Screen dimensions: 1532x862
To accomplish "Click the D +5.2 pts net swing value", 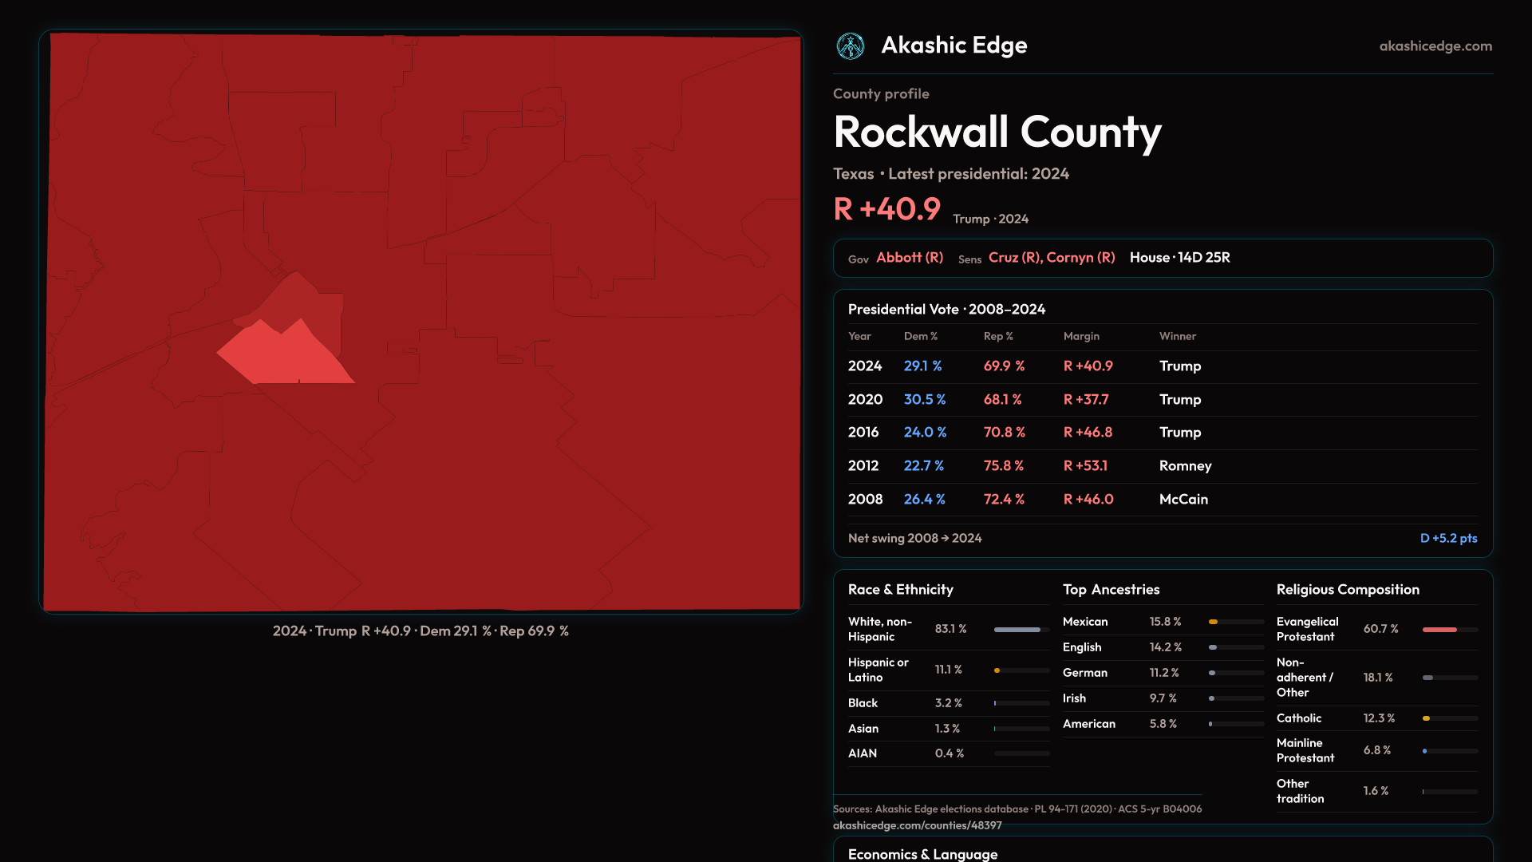I will click(x=1448, y=539).
